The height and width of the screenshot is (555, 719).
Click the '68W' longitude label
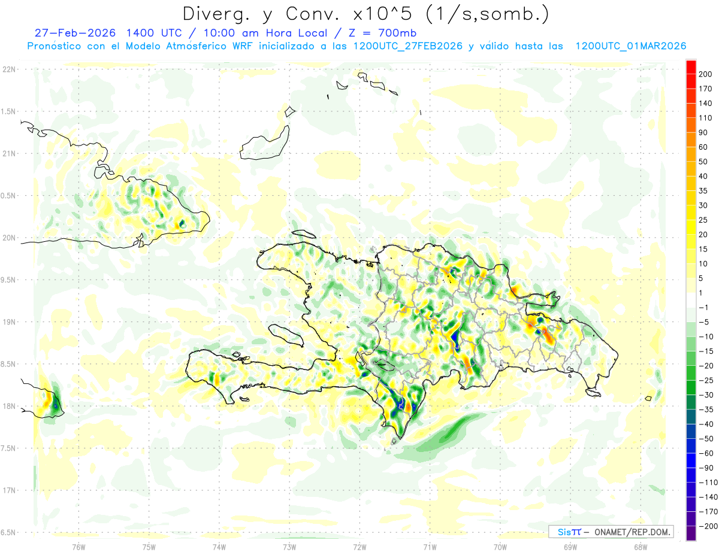click(641, 547)
